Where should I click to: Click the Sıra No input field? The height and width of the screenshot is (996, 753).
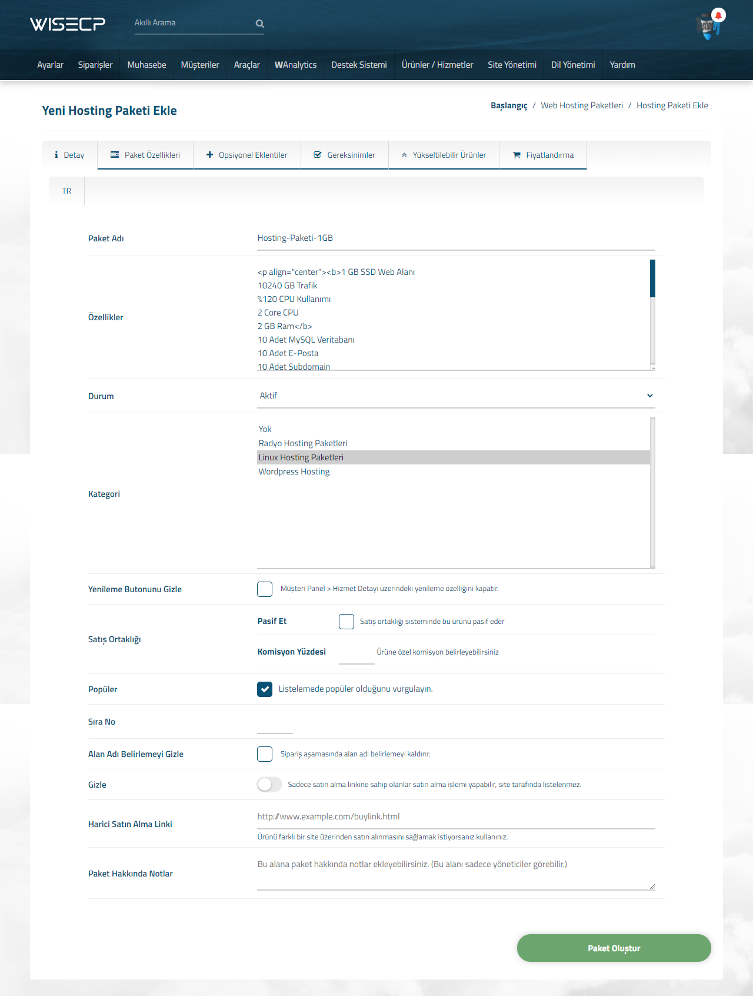[x=275, y=722]
